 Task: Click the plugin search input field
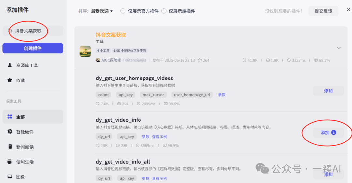pos(33,31)
